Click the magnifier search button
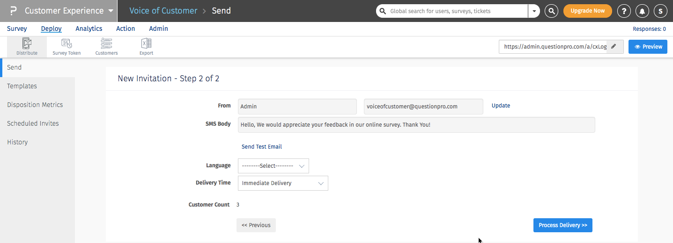 (552, 11)
